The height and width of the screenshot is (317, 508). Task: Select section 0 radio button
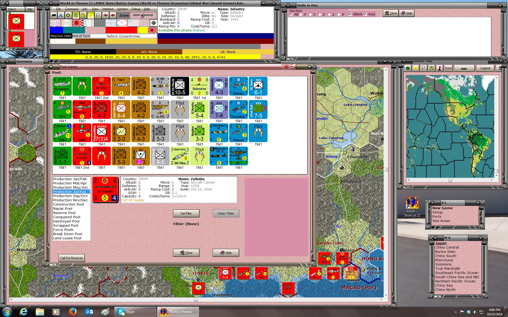339,14
